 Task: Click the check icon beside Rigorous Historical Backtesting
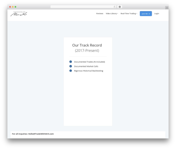coord(71,71)
